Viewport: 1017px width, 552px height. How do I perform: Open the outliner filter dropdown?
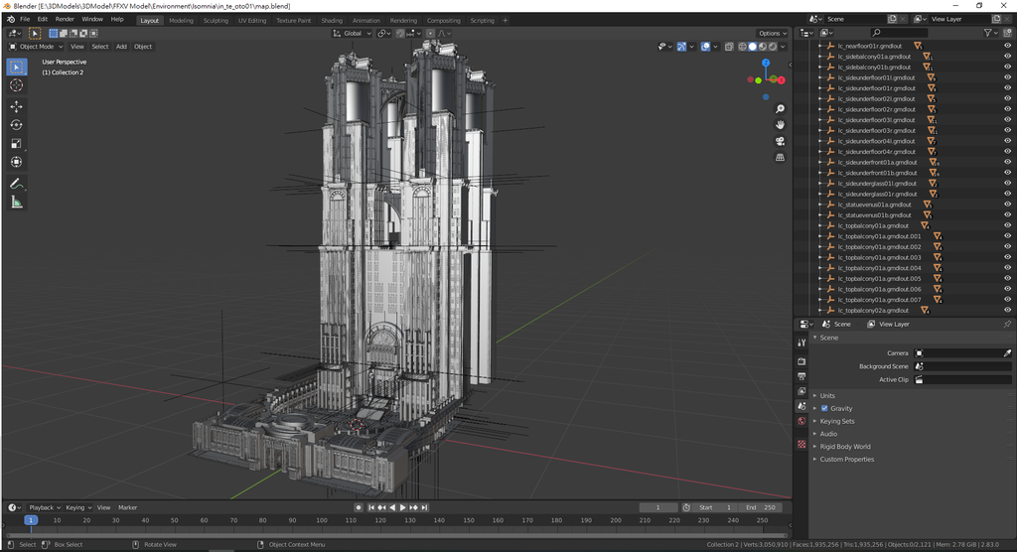coord(990,33)
